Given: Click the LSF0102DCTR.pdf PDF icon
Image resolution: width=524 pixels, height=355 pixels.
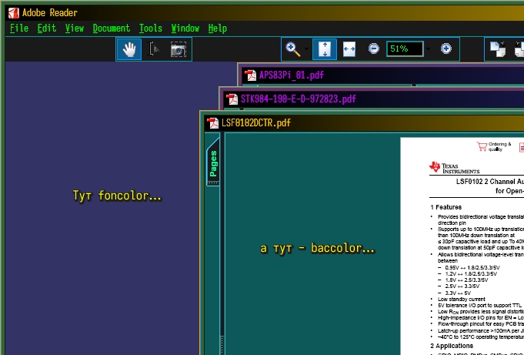Looking at the screenshot, I should pyautogui.click(x=213, y=123).
